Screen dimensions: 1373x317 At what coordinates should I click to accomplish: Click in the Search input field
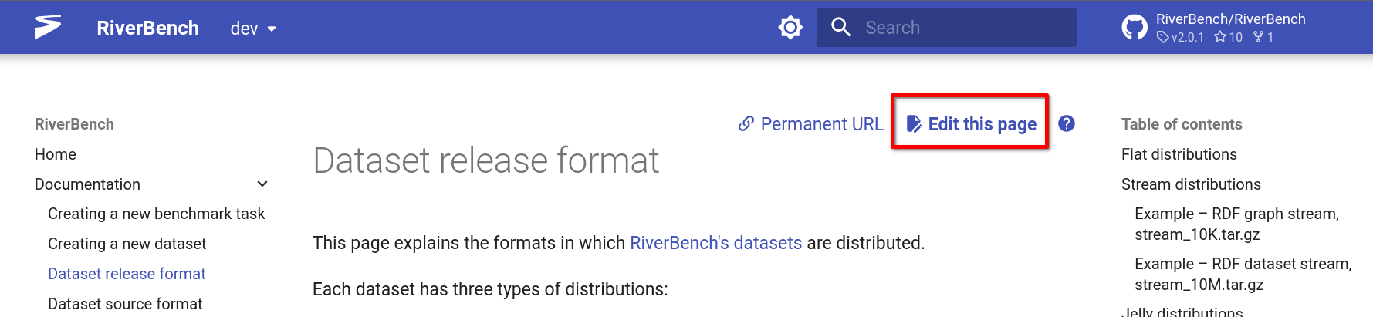(965, 28)
